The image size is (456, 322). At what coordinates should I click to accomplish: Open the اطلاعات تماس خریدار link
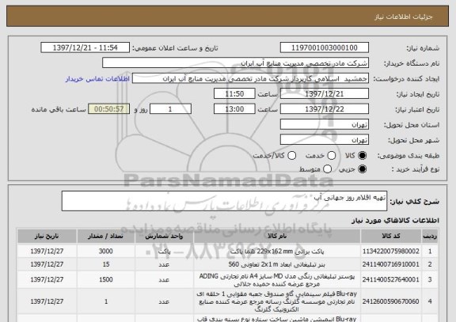coord(97,79)
